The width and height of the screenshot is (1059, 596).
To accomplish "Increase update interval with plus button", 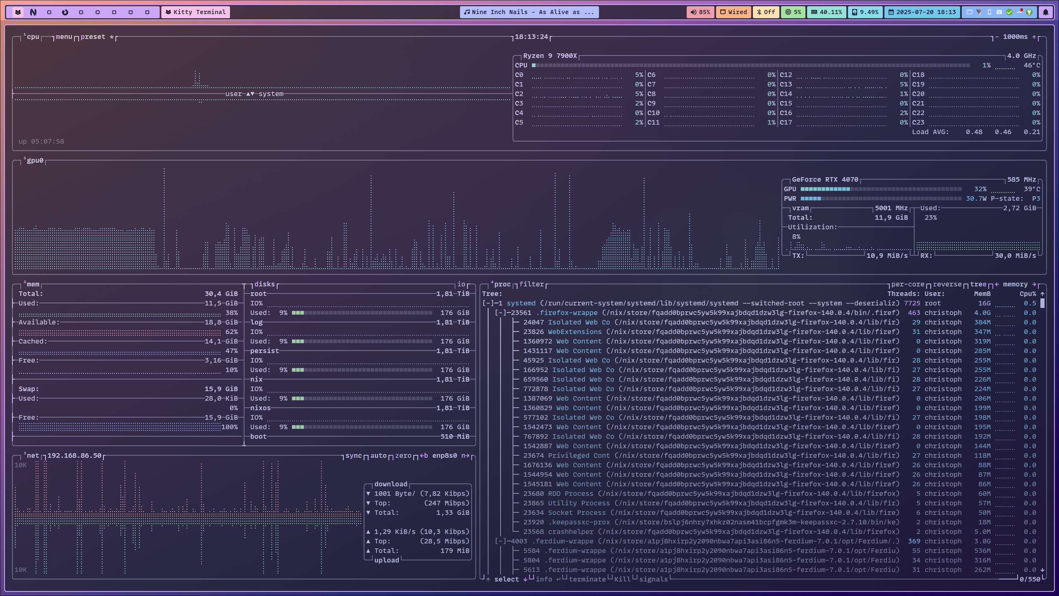I will click(1034, 37).
